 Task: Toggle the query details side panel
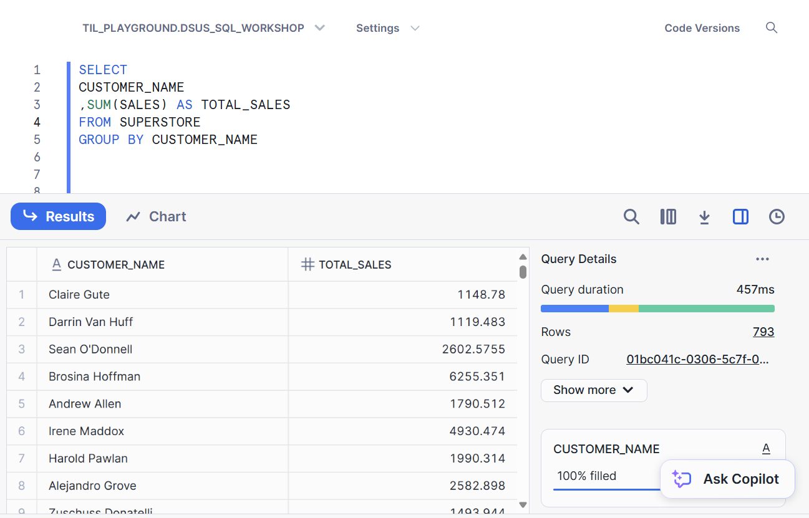pos(740,217)
